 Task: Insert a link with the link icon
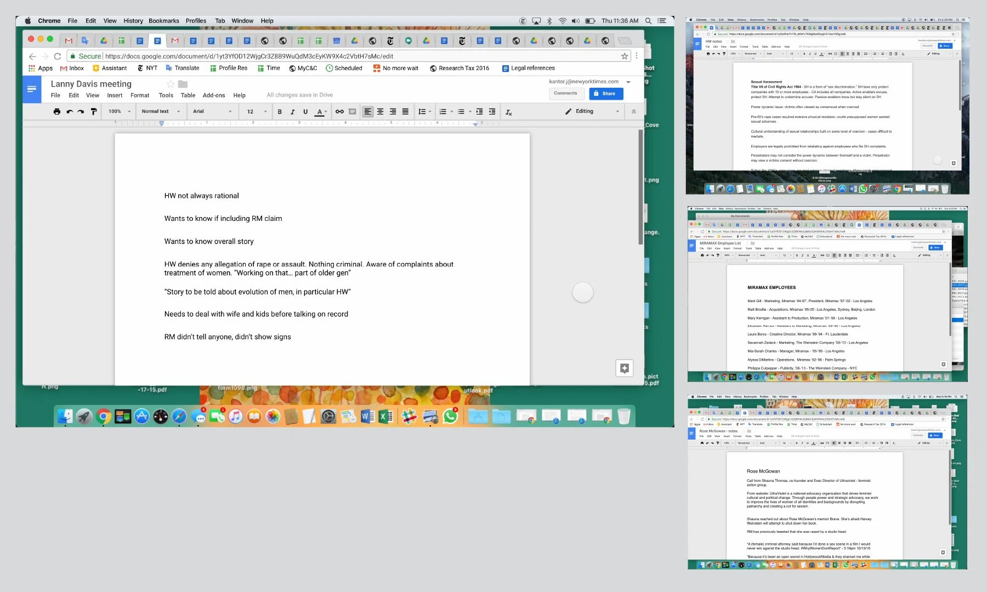tap(339, 111)
